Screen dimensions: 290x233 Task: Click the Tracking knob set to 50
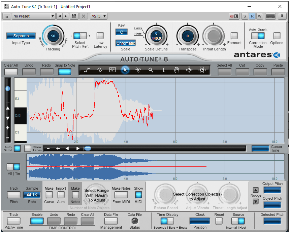pos(53,36)
